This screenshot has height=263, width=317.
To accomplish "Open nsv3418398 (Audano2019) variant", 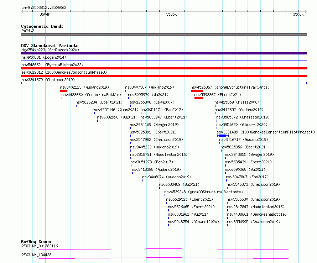I will (156, 169).
